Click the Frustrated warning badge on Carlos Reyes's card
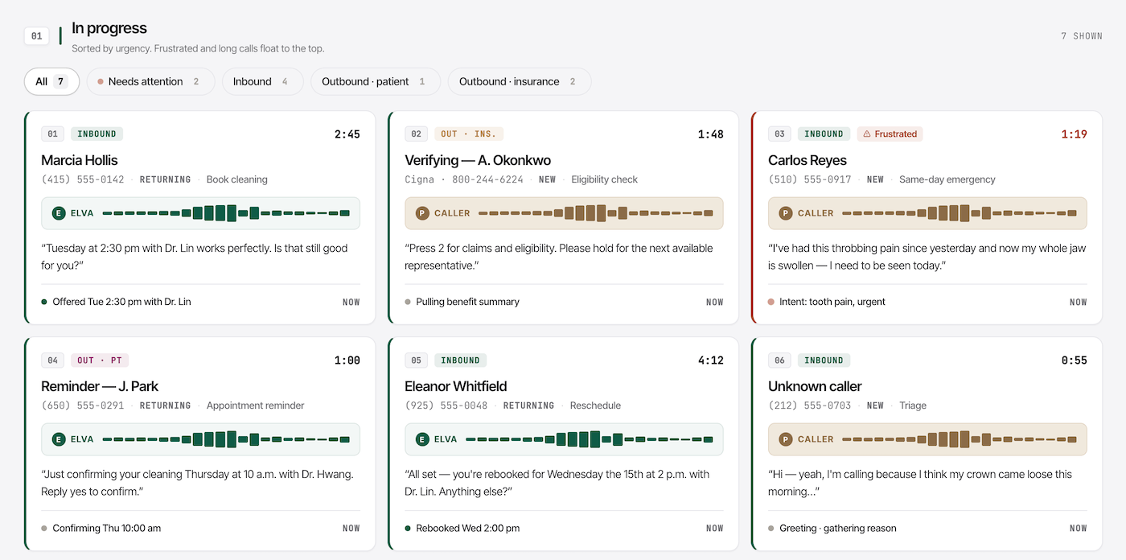 pos(890,134)
